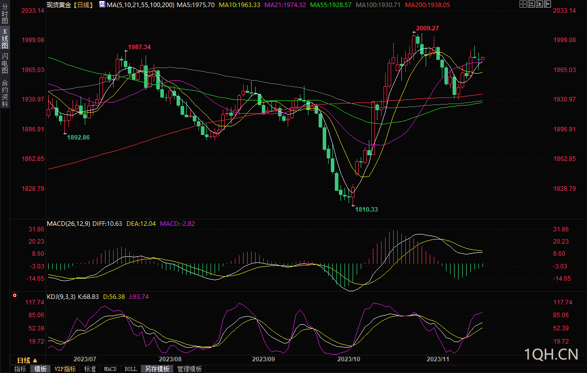Click the MA indicator chart icon

tap(102, 4)
